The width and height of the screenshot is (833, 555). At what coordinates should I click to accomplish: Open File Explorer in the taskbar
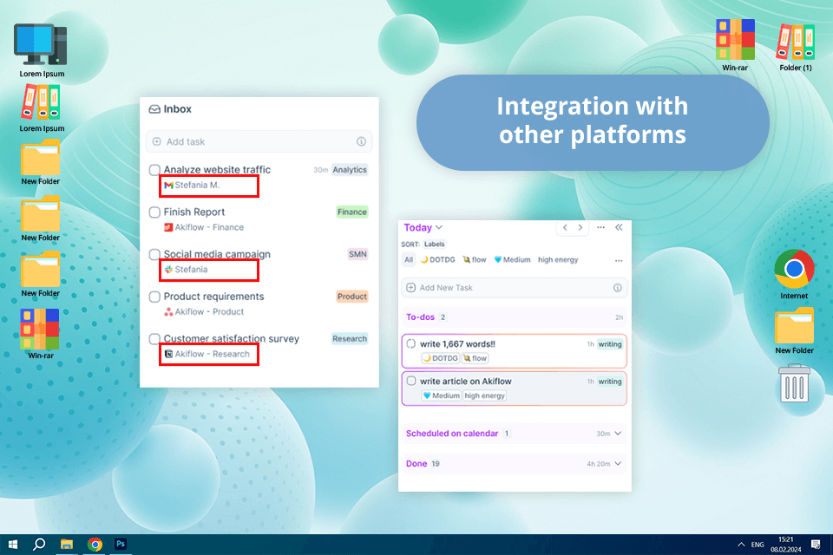click(x=67, y=545)
